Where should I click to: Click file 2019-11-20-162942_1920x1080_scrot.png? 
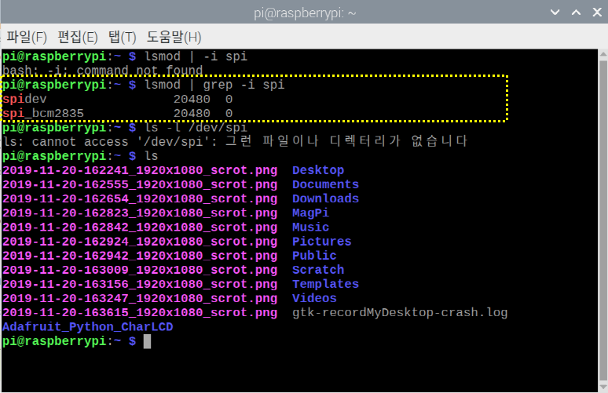tap(140, 256)
